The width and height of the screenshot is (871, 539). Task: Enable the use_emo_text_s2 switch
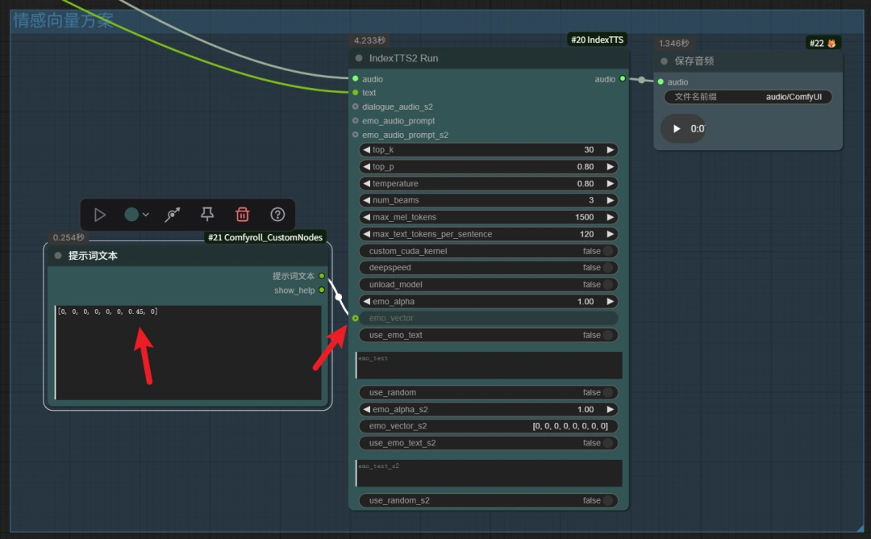coord(608,443)
